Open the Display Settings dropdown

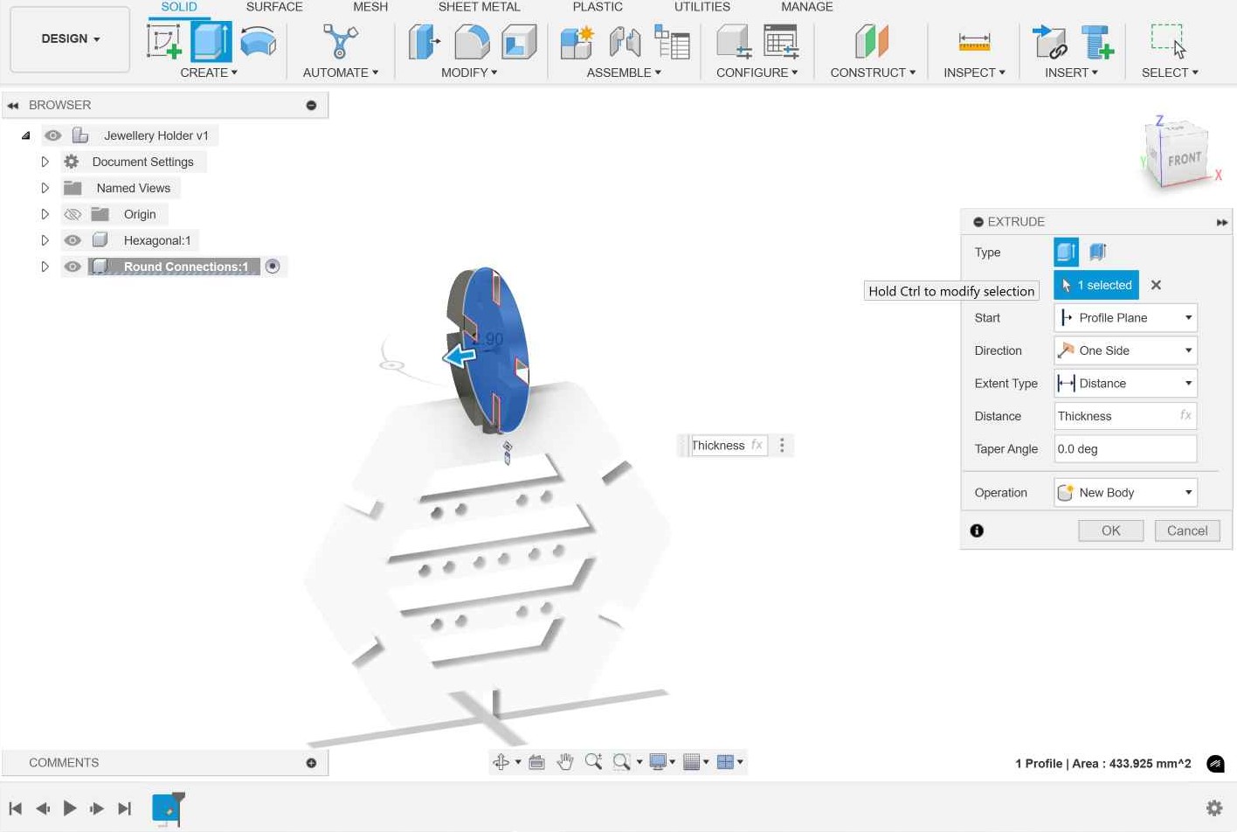(x=663, y=762)
